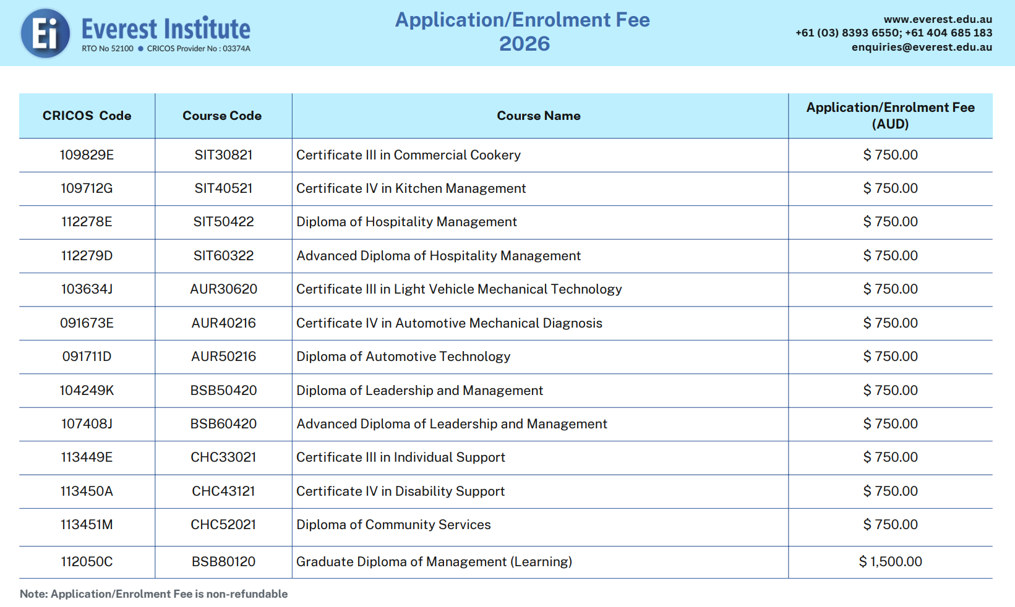Click the enquiries@everest.edu.au email address
The image size is (1015, 607).
[x=921, y=47]
